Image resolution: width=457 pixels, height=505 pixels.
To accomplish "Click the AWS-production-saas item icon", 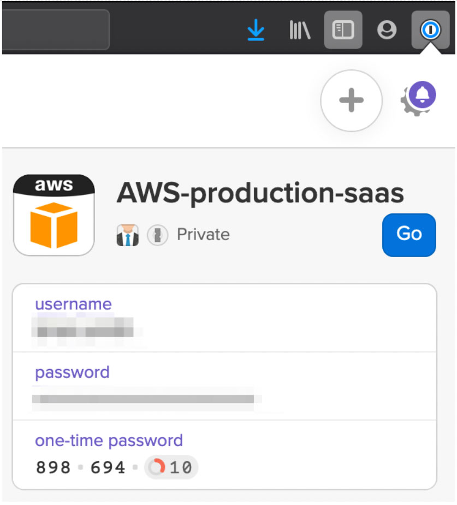I will [54, 215].
